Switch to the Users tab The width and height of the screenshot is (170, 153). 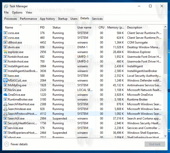click(x=74, y=19)
